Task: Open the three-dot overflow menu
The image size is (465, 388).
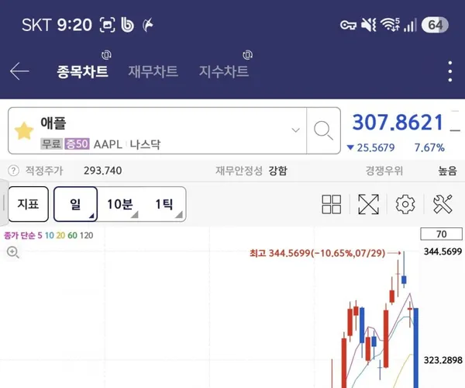Action: pos(450,71)
